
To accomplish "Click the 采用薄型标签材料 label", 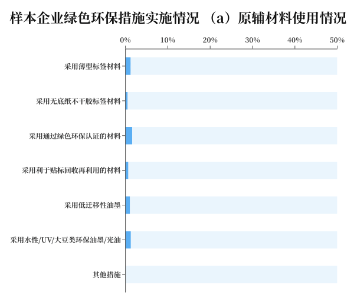I will (x=93, y=66).
